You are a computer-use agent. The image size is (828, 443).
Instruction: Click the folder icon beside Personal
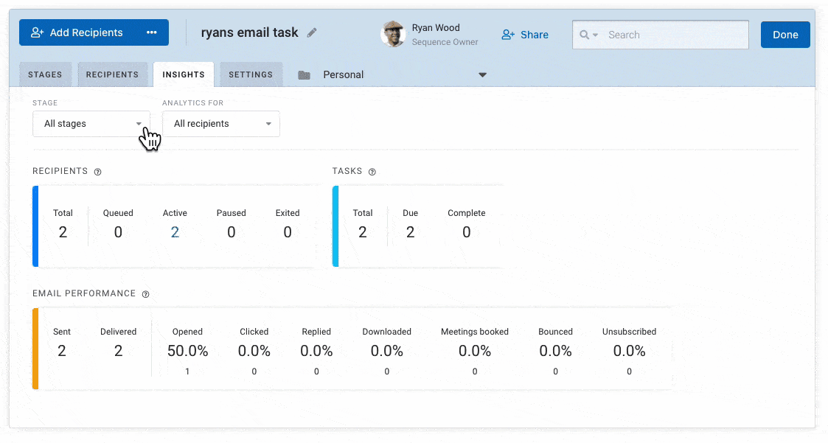[x=304, y=74]
